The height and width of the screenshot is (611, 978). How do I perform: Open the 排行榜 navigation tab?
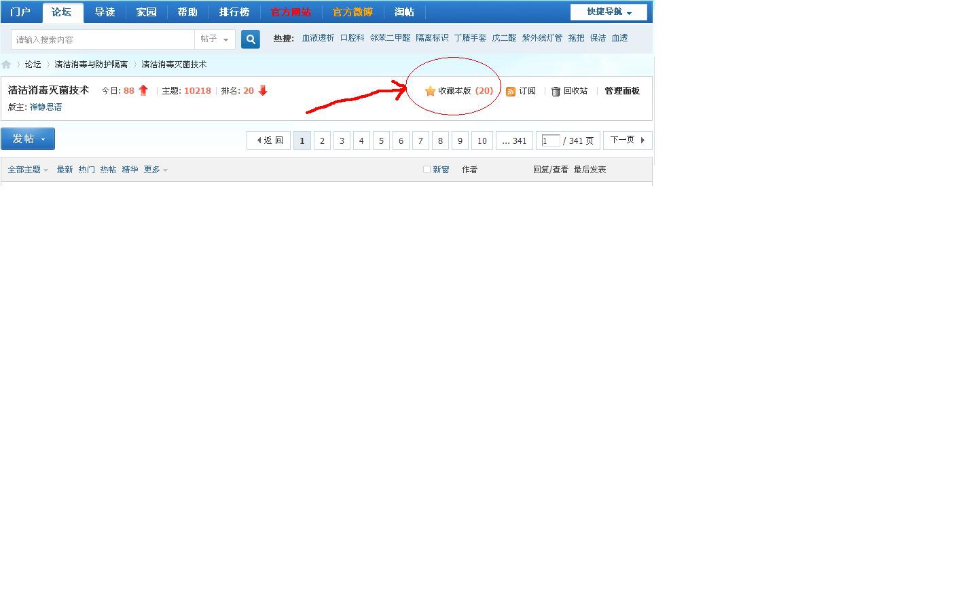[x=234, y=12]
